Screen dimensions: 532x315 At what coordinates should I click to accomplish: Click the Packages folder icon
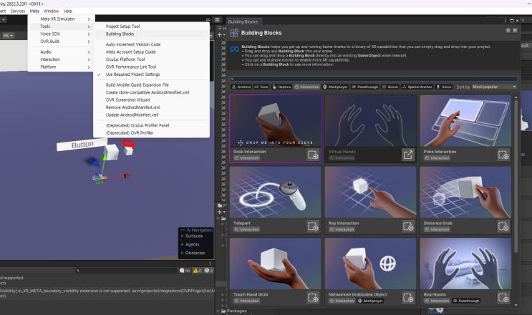click(223, 311)
